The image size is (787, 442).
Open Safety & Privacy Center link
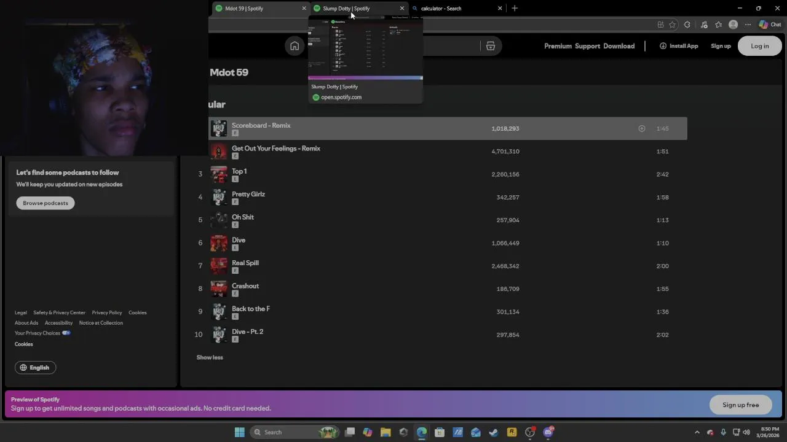click(x=59, y=313)
